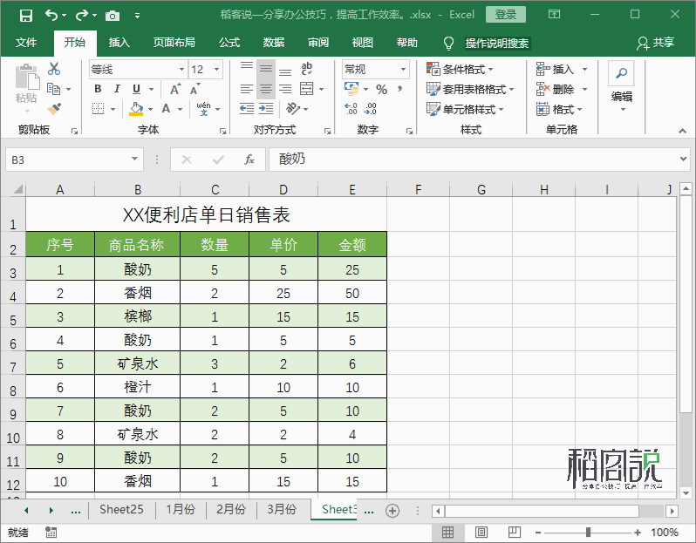The image size is (696, 543).
Task: Open the File (文件) tab
Action: pyautogui.click(x=26, y=43)
